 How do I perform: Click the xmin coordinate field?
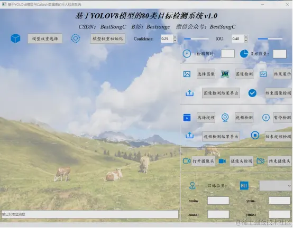pos(218,201)
